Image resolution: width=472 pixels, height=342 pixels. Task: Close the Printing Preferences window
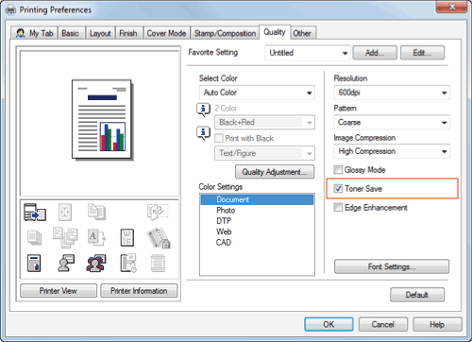451,7
